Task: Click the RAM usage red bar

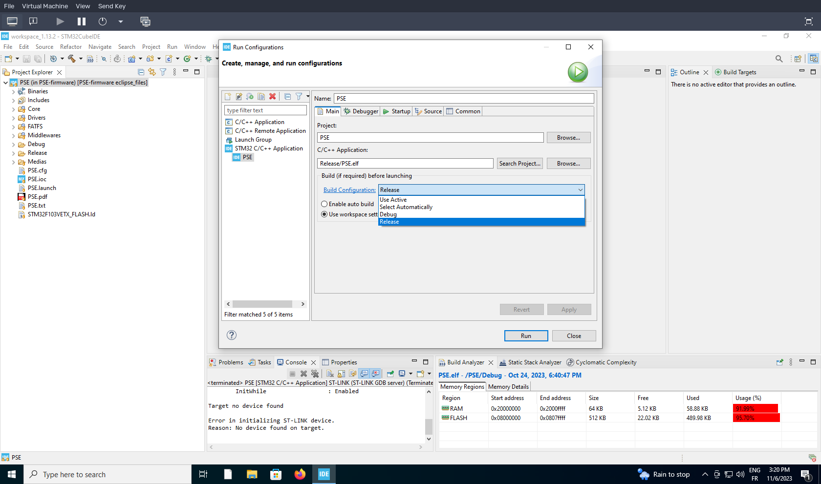Action: pos(756,409)
